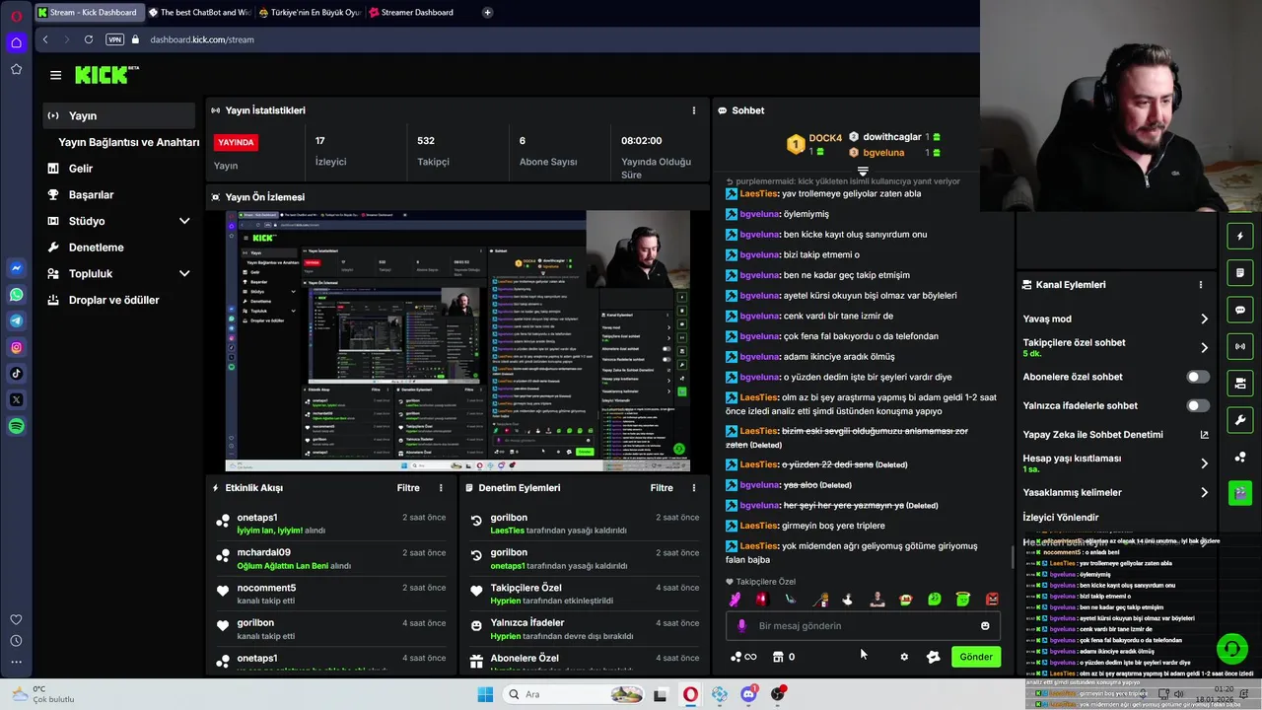
Task: Open TikTok in Opera sidebar
Action: coord(16,373)
